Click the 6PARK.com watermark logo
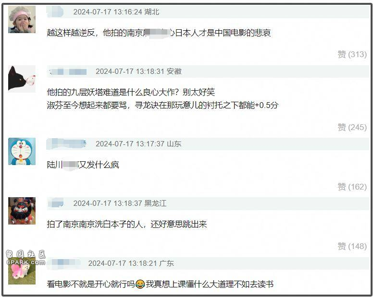This screenshot has height=297, width=373. point(25,258)
